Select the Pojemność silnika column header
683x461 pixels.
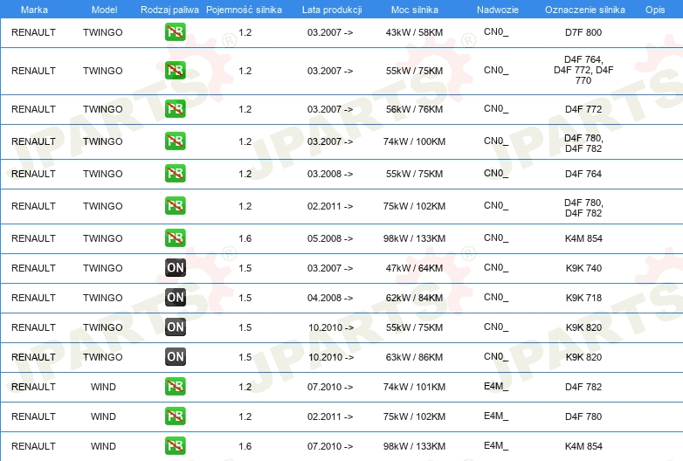[244, 10]
